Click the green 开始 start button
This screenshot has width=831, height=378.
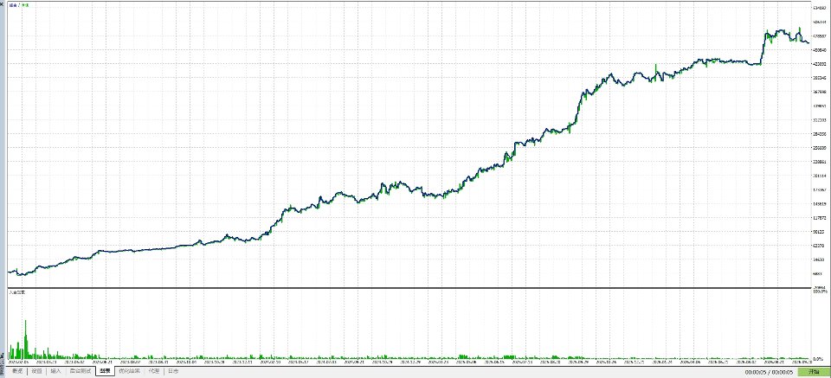pyautogui.click(x=814, y=372)
